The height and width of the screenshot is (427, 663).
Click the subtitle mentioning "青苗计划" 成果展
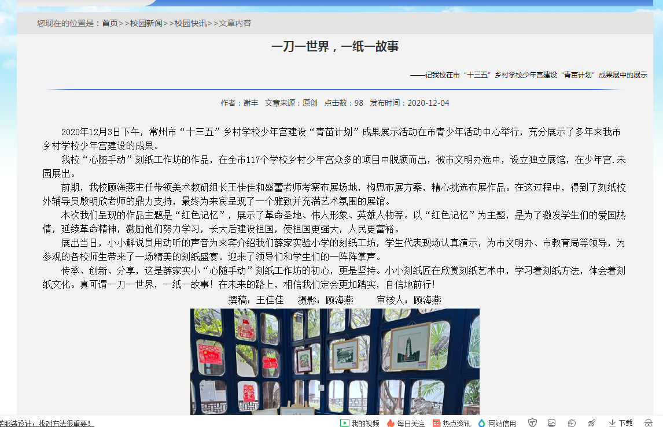pyautogui.click(x=529, y=75)
